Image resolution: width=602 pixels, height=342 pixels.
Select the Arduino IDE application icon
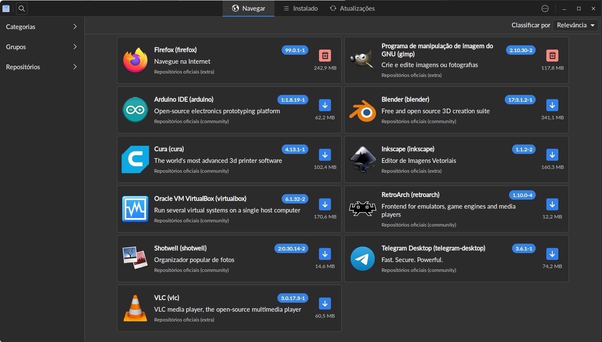coord(135,109)
